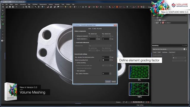Enable Surface smoothing checkbox
The image size is (190, 107).
coord(76,63)
